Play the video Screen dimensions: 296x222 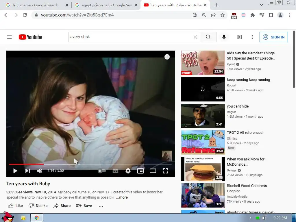click(15, 171)
